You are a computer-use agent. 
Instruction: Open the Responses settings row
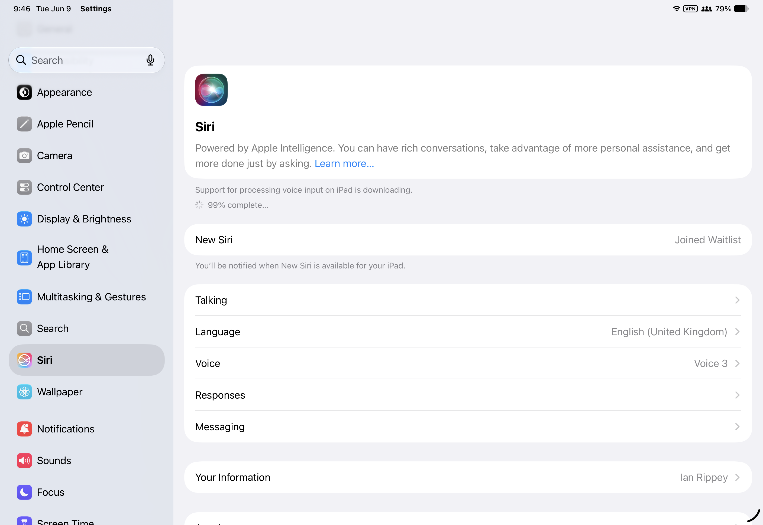coord(468,395)
